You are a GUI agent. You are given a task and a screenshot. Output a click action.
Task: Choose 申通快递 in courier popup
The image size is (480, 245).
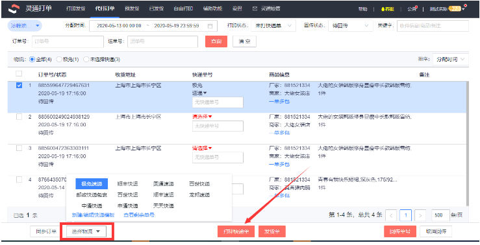[x=128, y=205]
